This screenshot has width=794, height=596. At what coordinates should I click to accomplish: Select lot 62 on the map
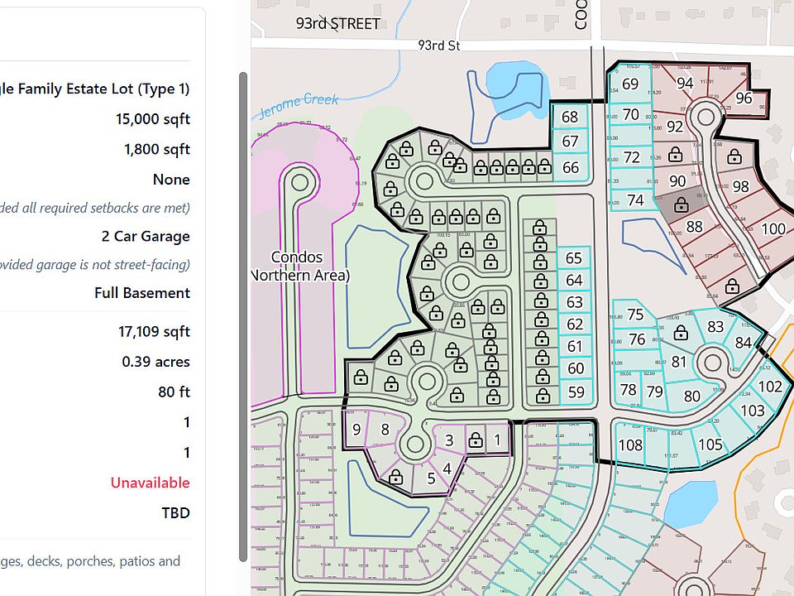click(574, 324)
